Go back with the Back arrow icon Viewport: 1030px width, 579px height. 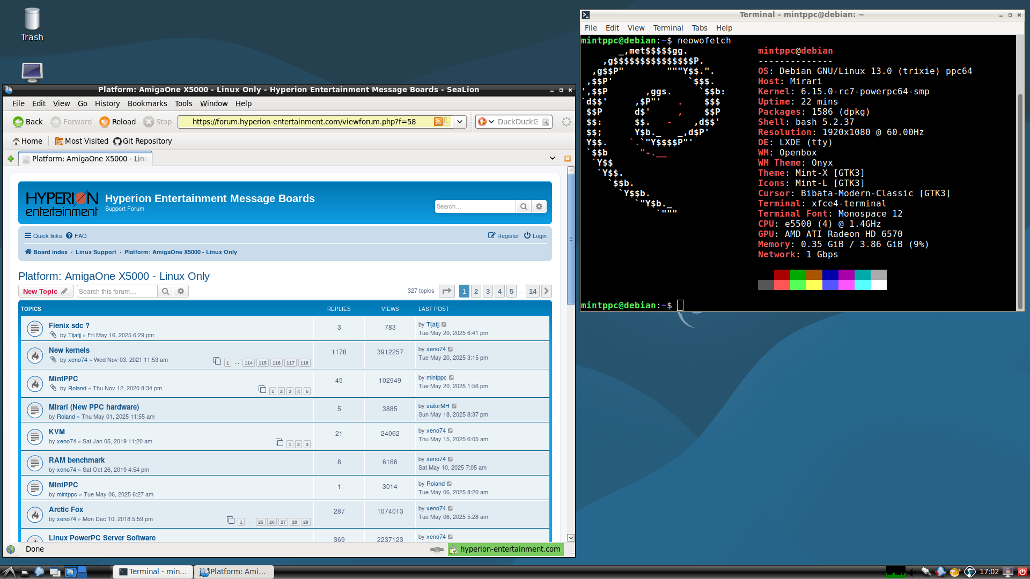tap(18, 122)
